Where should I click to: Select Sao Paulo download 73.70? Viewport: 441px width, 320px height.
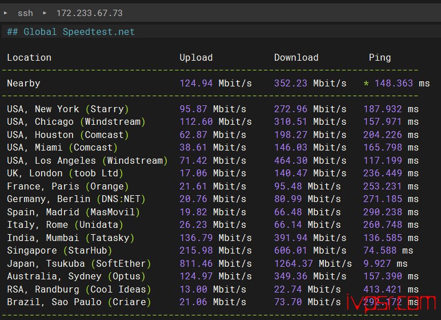point(288,302)
